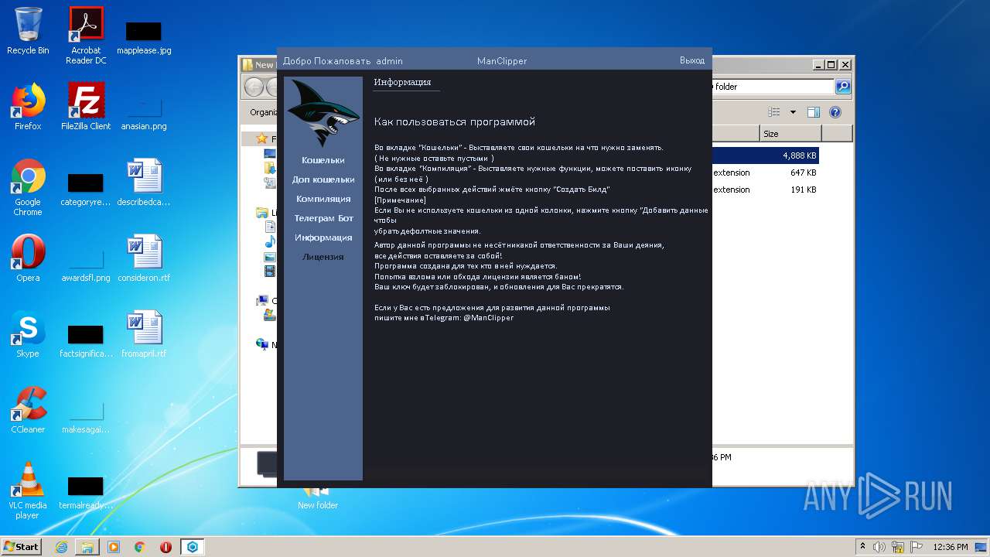The width and height of the screenshot is (990, 557).
Task: Open Opera from the taskbar
Action: [x=166, y=547]
